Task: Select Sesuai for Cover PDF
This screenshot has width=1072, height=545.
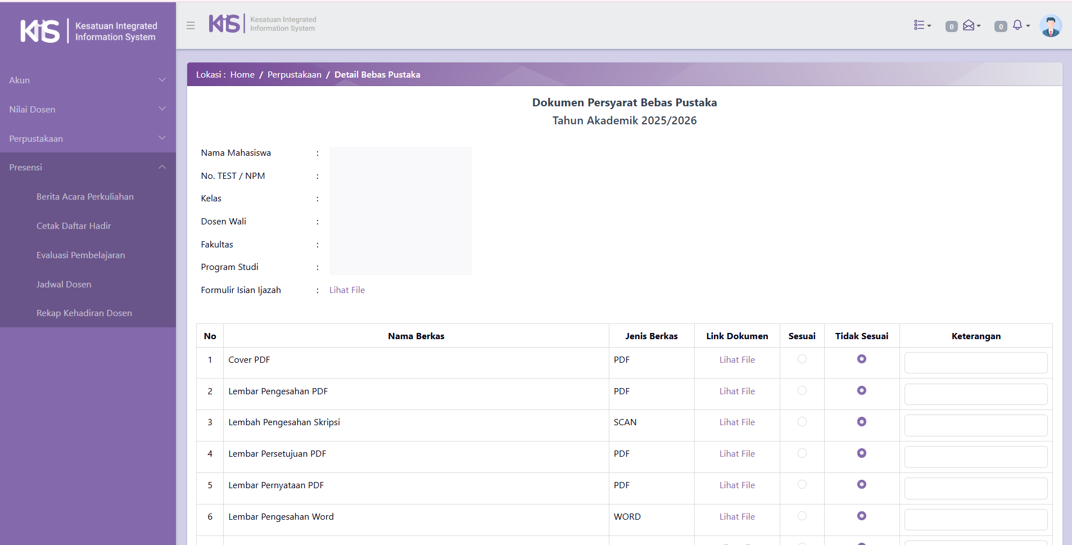Action: pyautogui.click(x=802, y=359)
